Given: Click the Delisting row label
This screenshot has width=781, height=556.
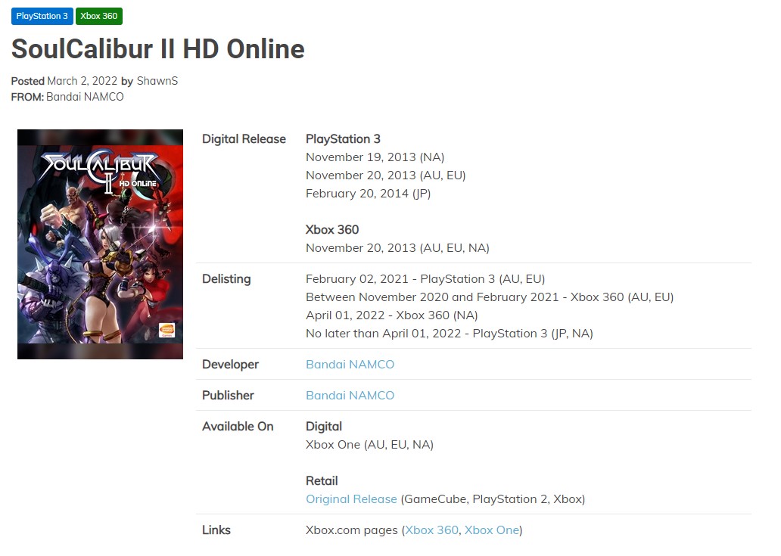Looking at the screenshot, I should coord(226,278).
